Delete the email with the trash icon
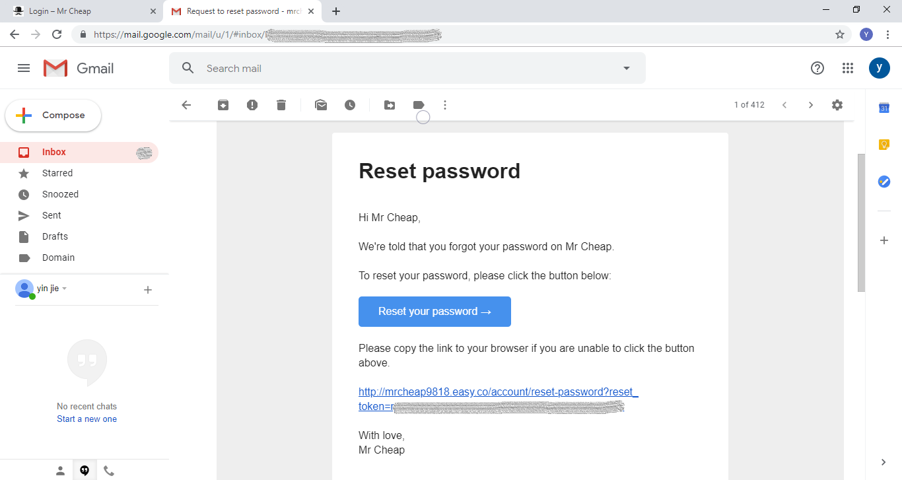 click(281, 105)
